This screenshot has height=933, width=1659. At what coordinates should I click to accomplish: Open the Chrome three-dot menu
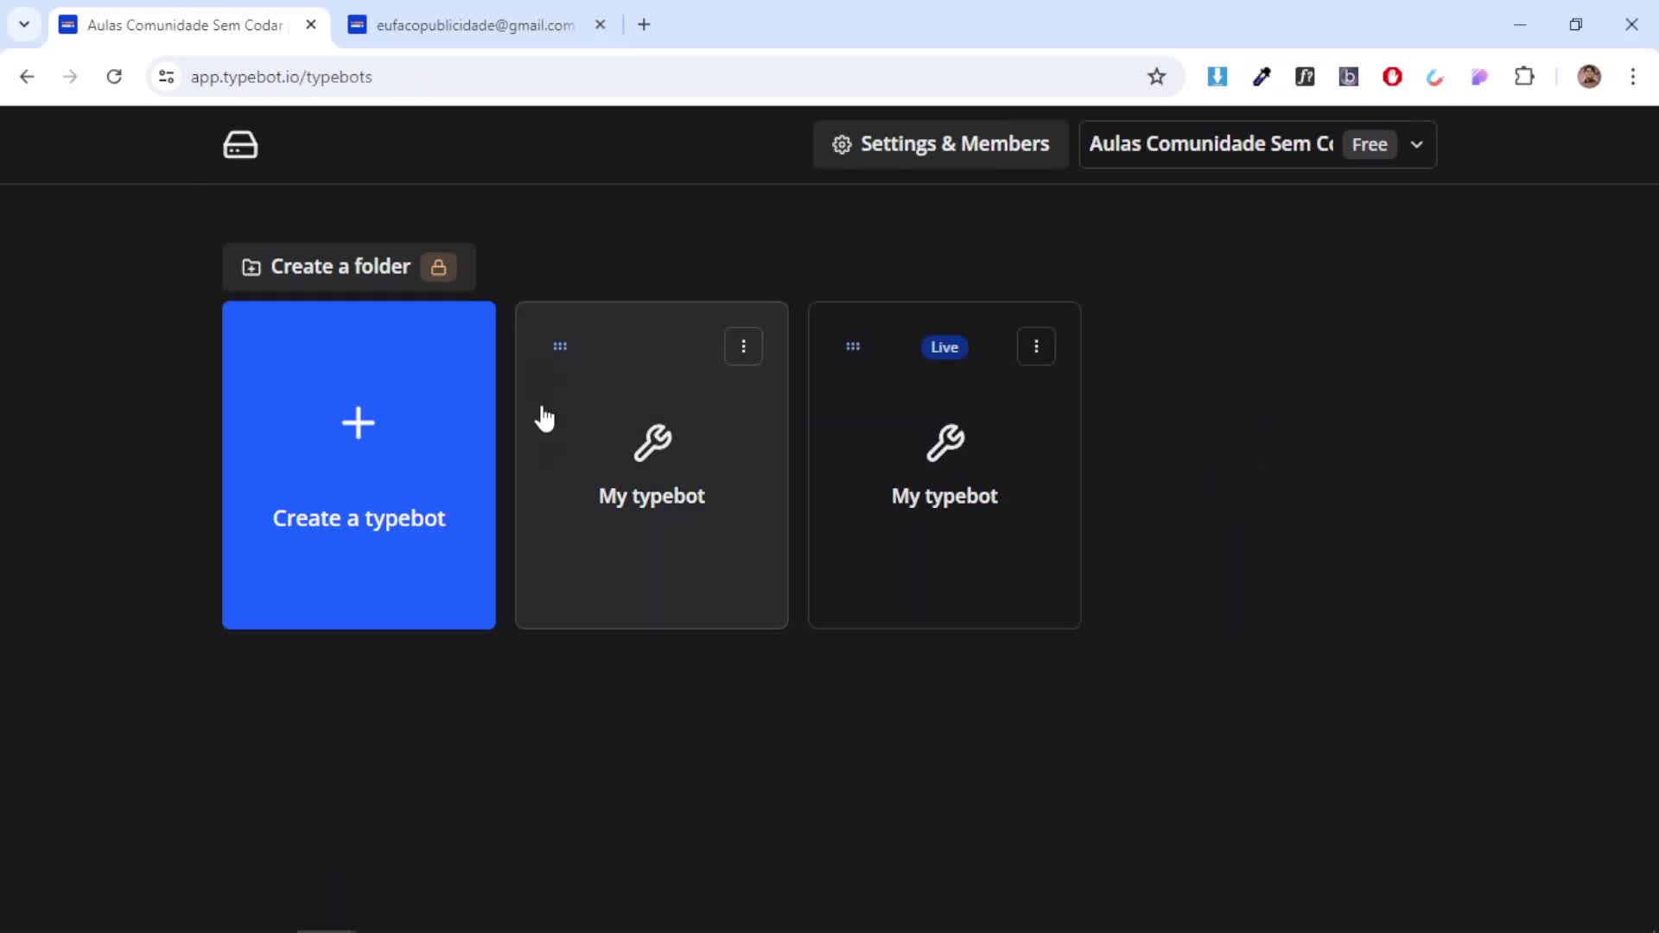click(x=1633, y=76)
